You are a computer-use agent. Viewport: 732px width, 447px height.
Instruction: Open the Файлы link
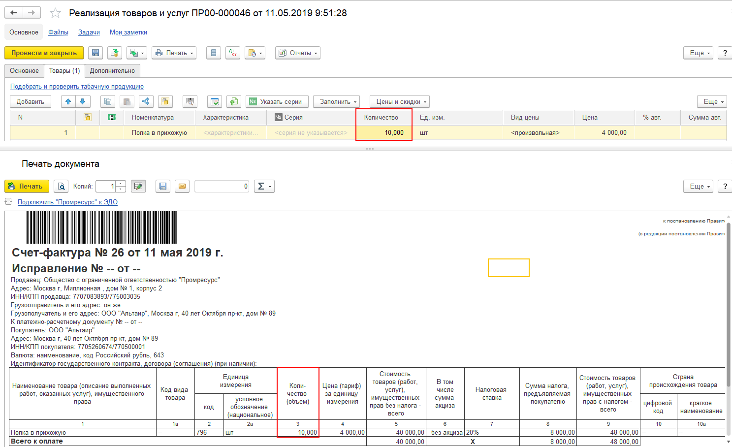pos(58,32)
